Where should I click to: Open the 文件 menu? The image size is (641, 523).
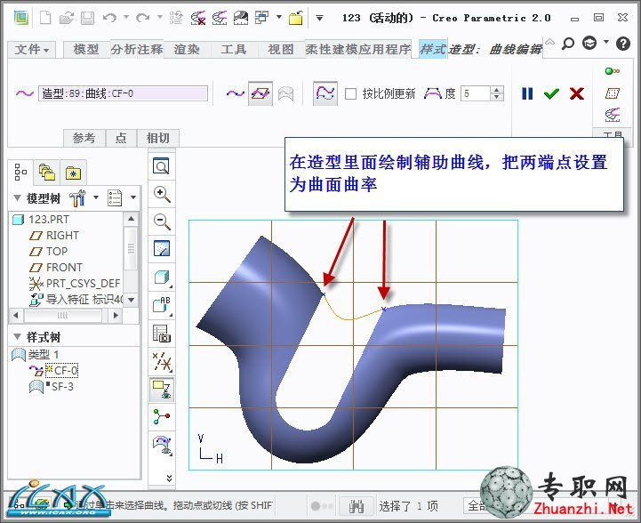(x=32, y=50)
